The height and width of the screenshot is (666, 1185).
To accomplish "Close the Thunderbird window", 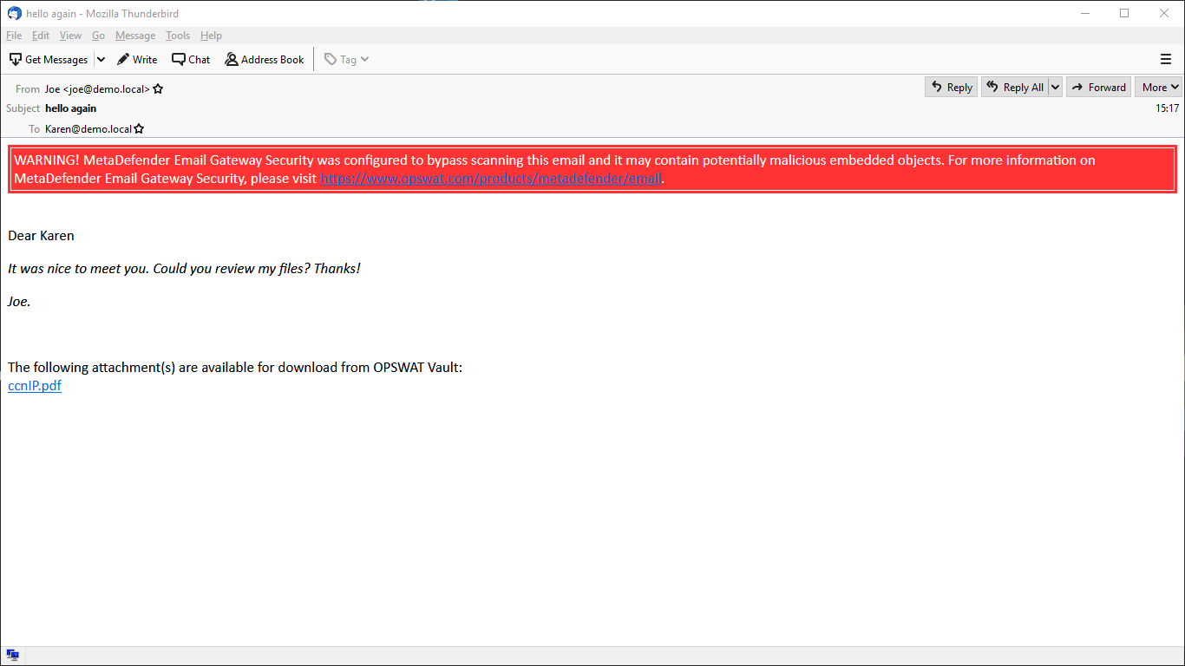I will pos(1164,13).
